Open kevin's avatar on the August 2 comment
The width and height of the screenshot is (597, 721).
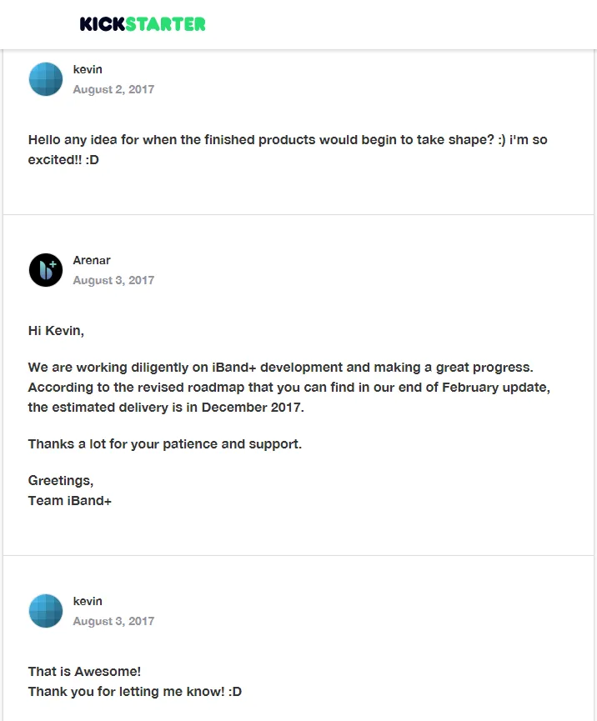[x=46, y=79]
